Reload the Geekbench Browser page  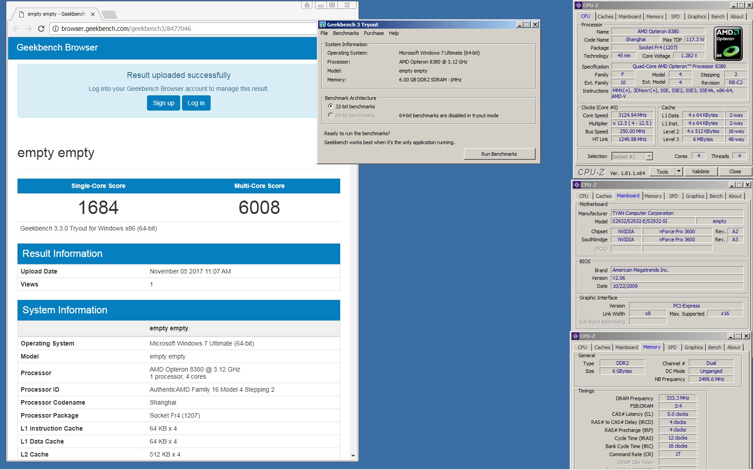point(41,29)
